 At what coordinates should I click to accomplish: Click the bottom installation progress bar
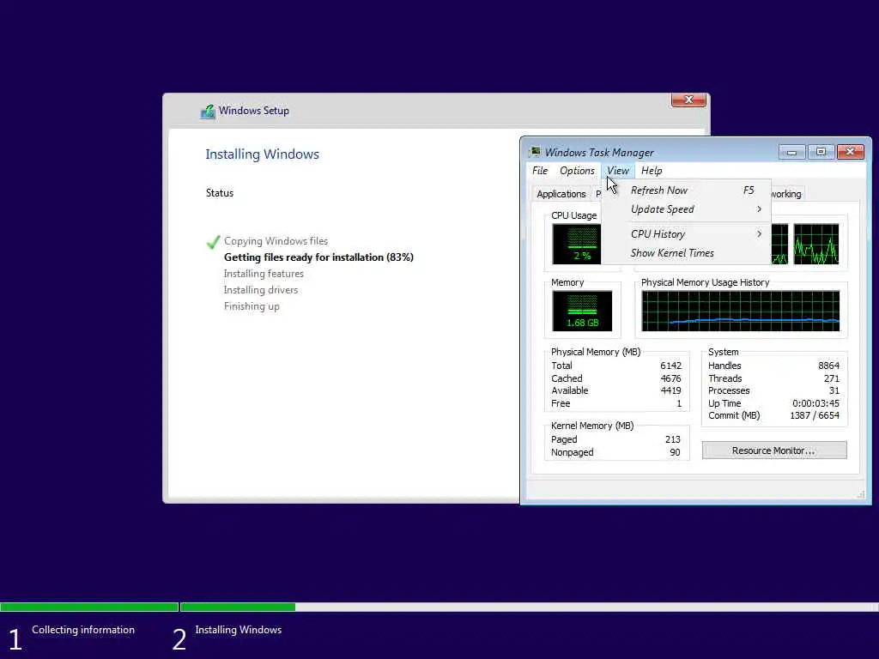click(439, 607)
